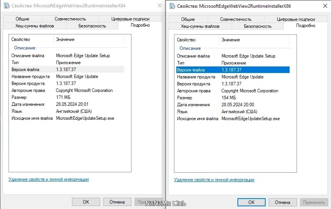Select Версия продукта row in X64 window
This screenshot has height=209, width=331.
pos(67,83)
